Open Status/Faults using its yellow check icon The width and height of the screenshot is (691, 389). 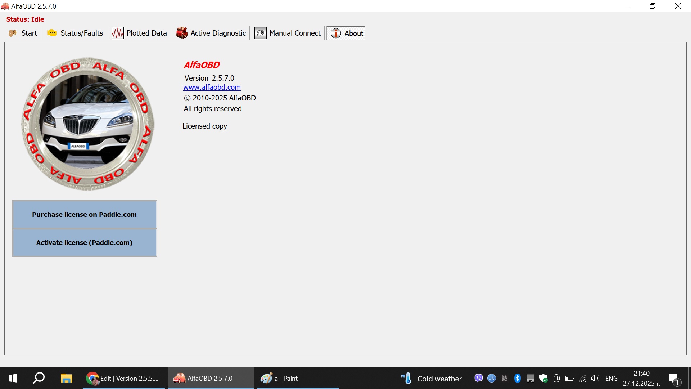click(52, 32)
